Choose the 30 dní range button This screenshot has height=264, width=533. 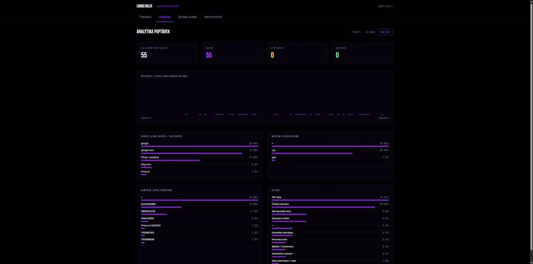click(370, 32)
